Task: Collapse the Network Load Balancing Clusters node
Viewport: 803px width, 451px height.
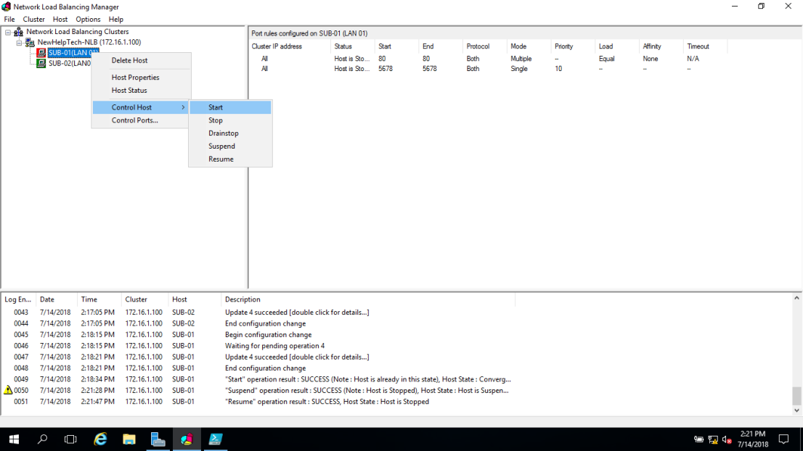Action: click(8, 32)
